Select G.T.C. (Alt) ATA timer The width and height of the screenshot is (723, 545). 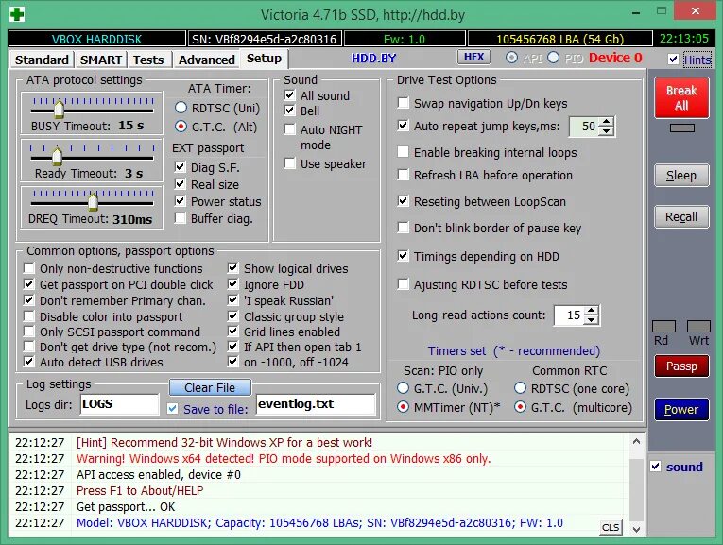point(181,127)
